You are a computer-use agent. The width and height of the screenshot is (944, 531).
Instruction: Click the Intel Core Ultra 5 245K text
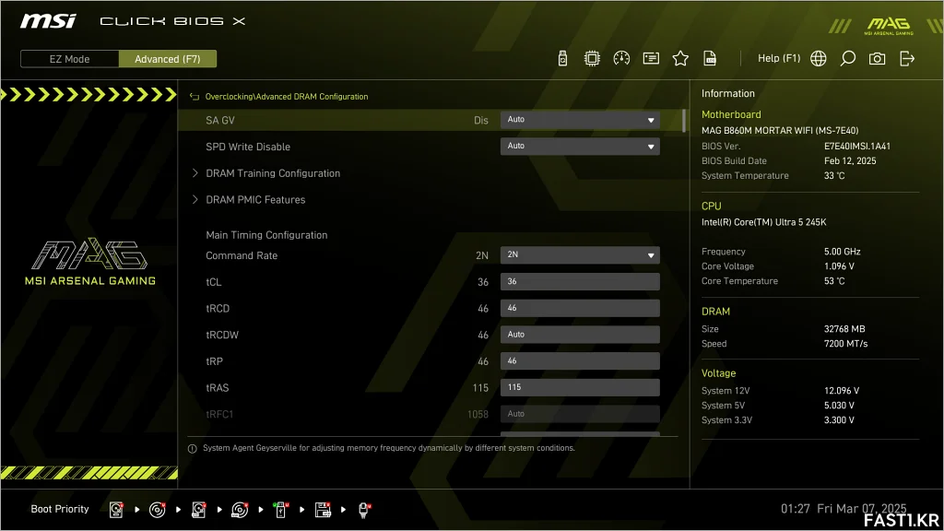click(764, 222)
